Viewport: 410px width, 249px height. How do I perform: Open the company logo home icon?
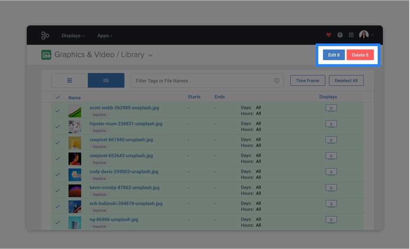point(46,35)
